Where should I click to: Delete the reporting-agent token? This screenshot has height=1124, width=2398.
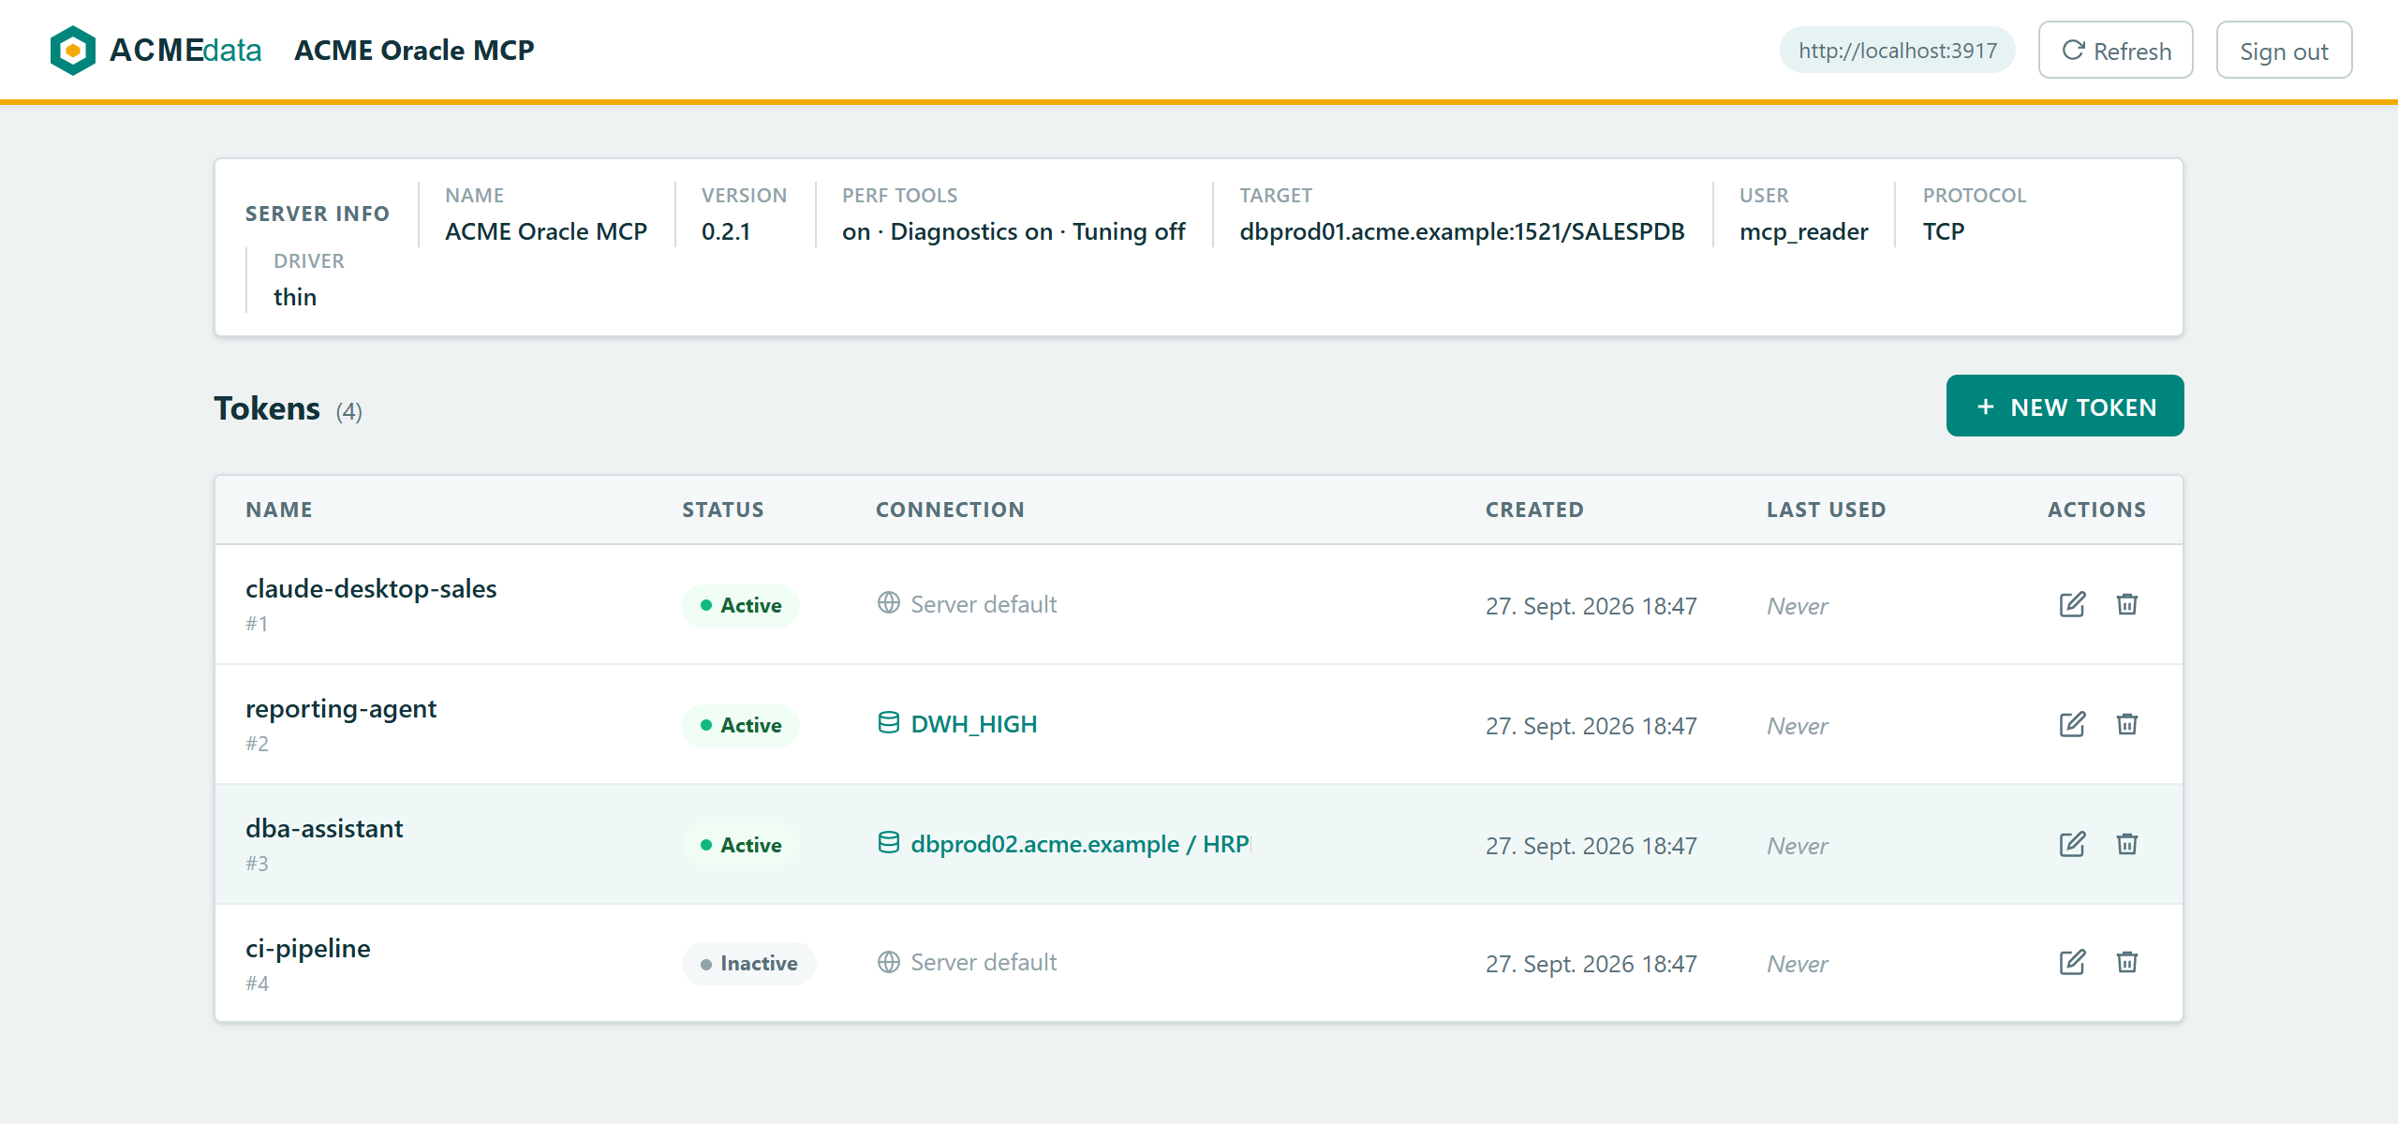point(2127,724)
